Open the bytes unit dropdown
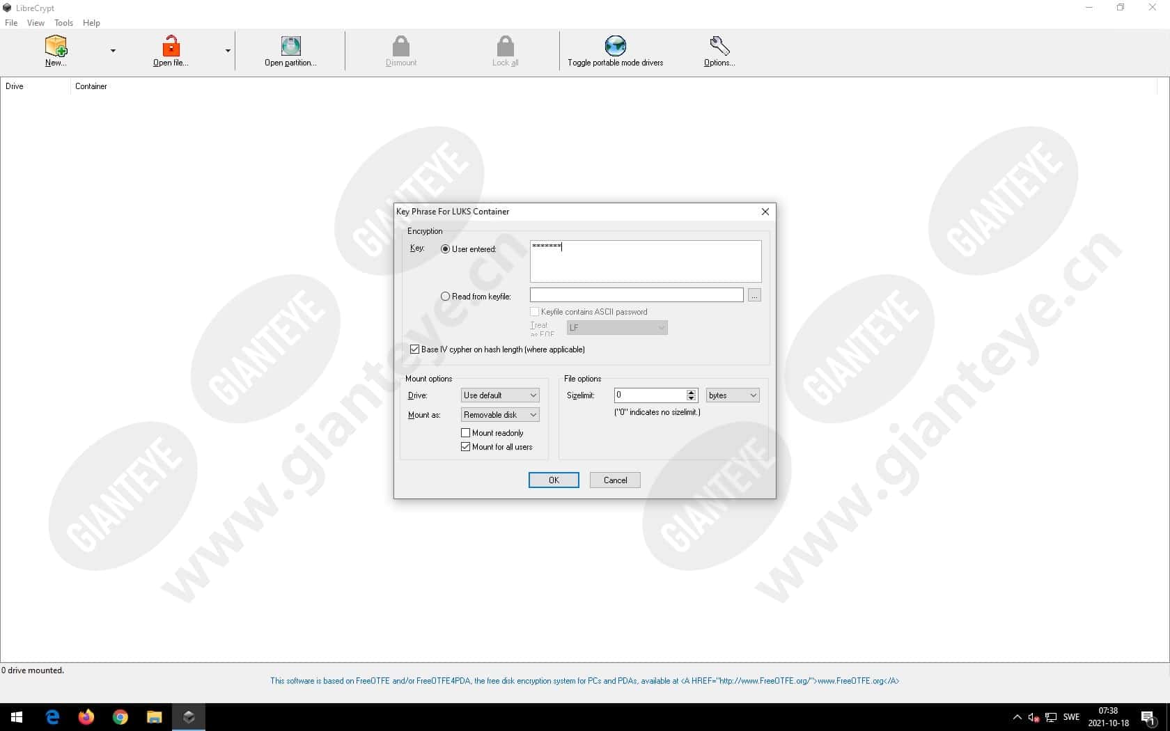The width and height of the screenshot is (1170, 731). (733, 395)
